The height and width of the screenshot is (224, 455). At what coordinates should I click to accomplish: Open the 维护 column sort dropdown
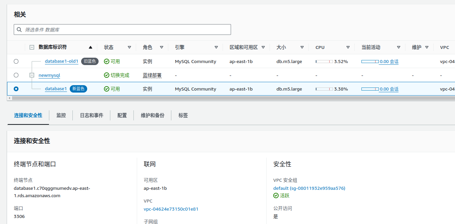click(x=427, y=47)
